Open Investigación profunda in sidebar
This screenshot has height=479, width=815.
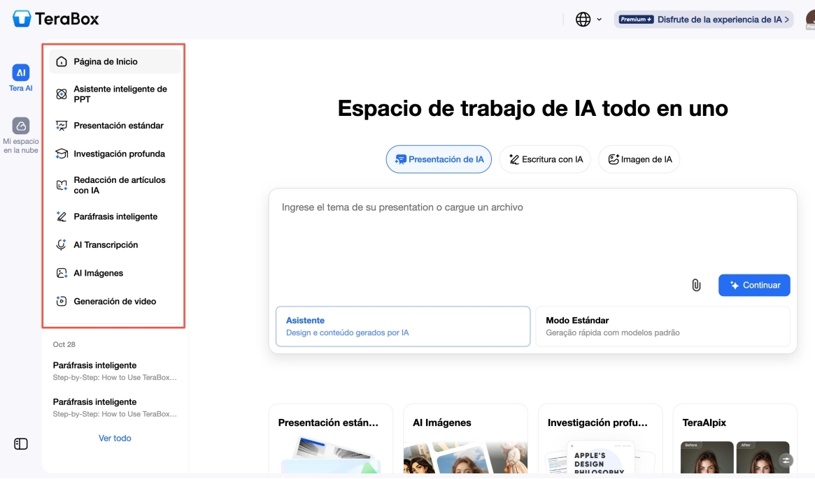click(115, 154)
